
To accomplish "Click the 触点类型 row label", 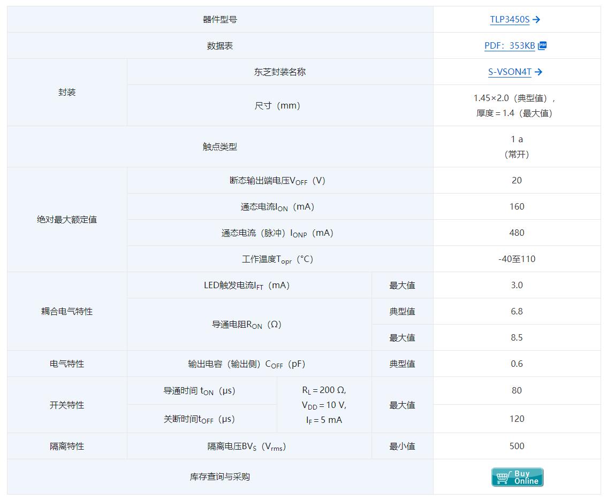I will pos(220,147).
